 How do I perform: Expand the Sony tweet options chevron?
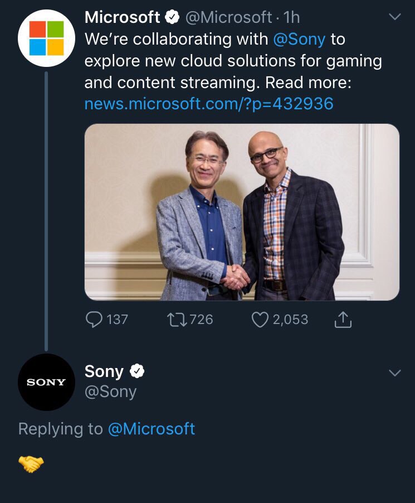(x=394, y=373)
